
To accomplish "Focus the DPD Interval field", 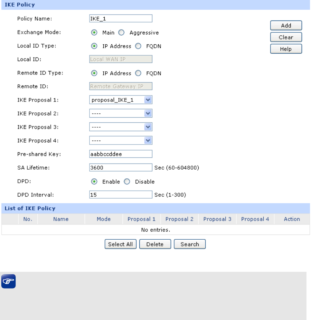I will pyautogui.click(x=121, y=194).
